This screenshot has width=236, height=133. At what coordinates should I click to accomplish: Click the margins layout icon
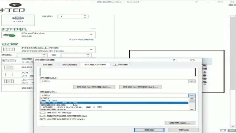pyautogui.click(x=9, y=81)
